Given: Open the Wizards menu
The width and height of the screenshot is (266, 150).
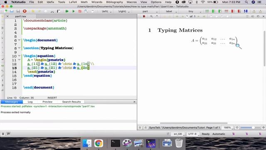Looking at the screenshot, I should click(97, 2).
